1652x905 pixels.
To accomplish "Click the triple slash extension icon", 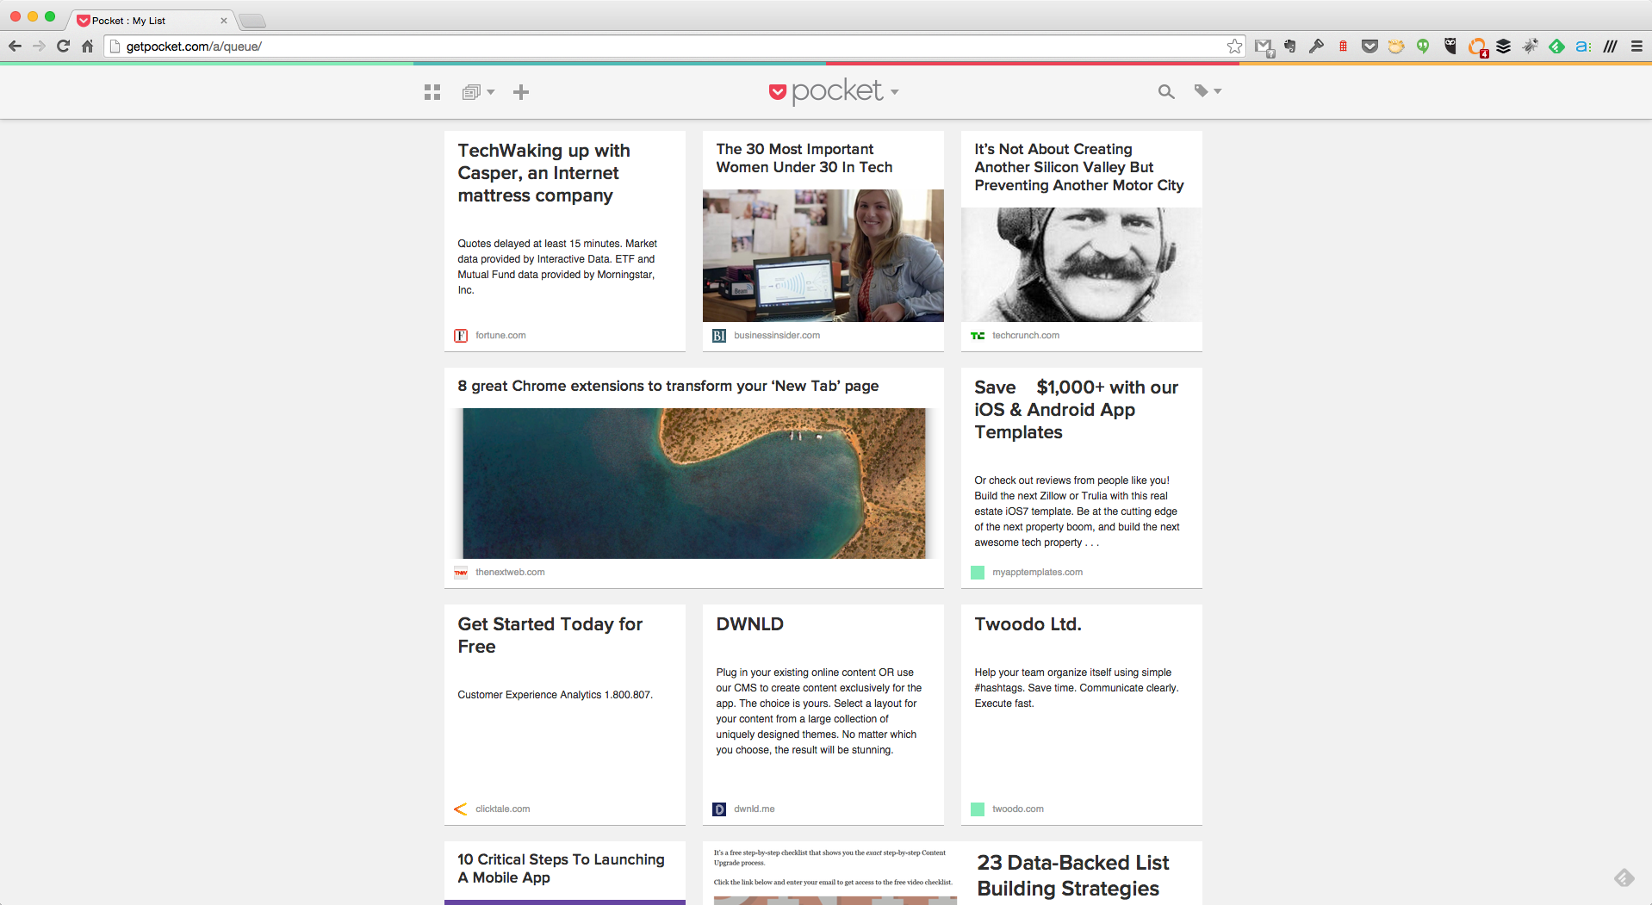I will [1610, 46].
